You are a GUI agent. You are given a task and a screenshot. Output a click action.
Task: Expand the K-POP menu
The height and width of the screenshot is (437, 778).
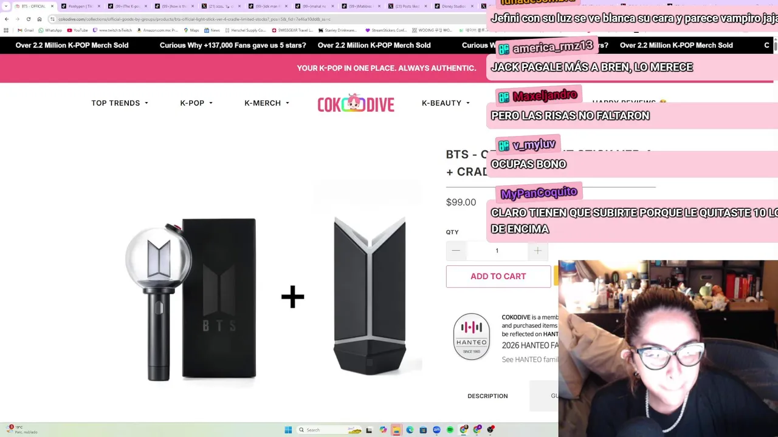[196, 103]
